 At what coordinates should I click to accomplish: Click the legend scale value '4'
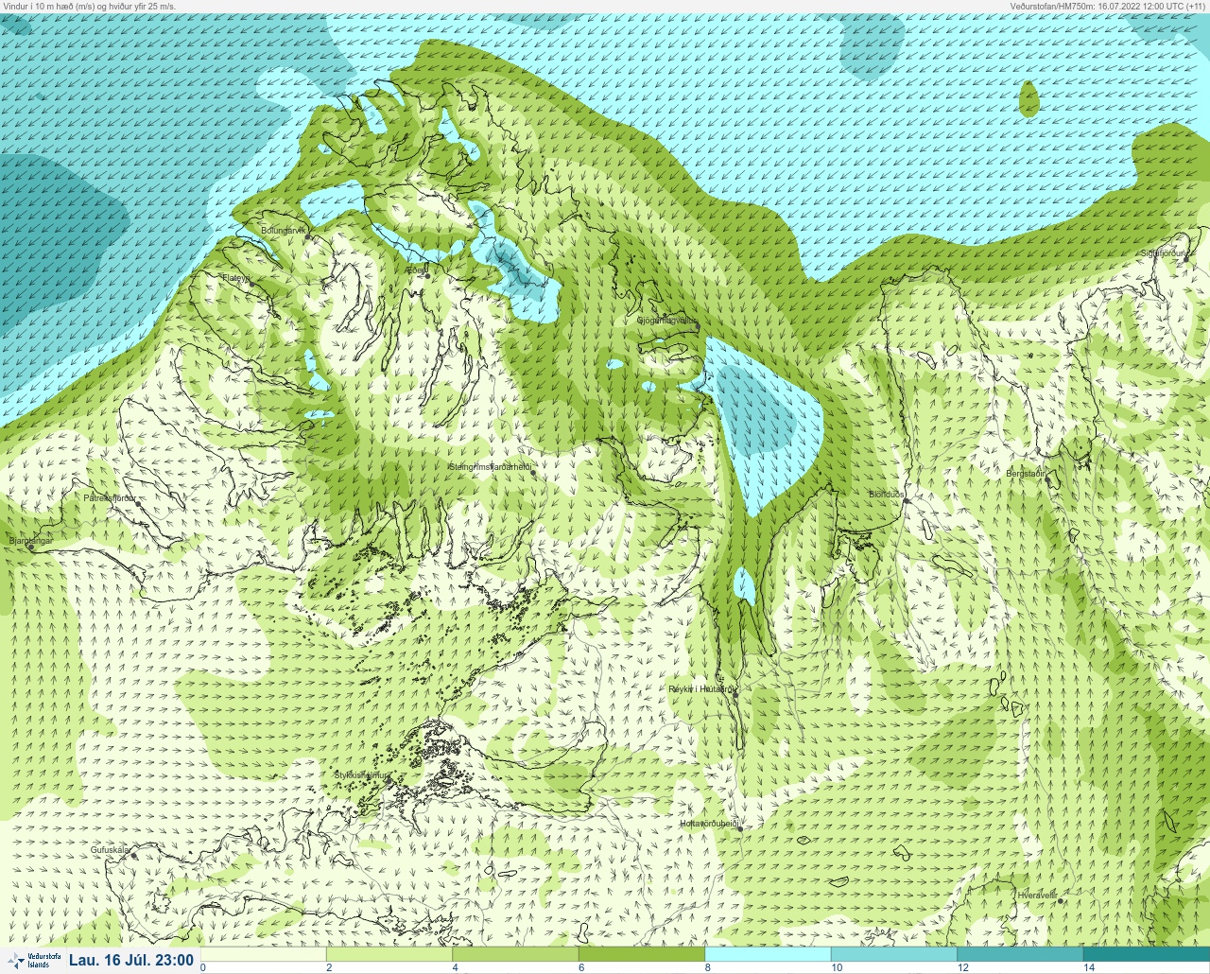455,967
